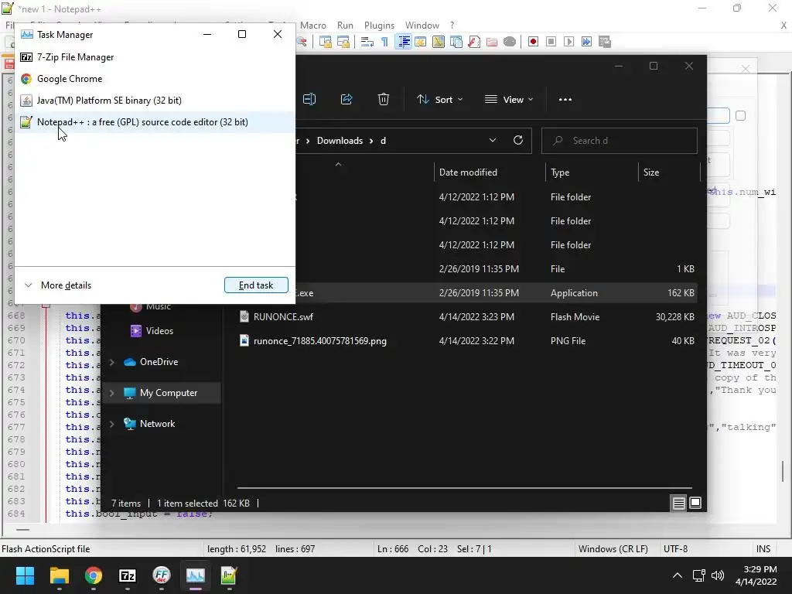Switch Explorer to details view icon

tap(678, 503)
